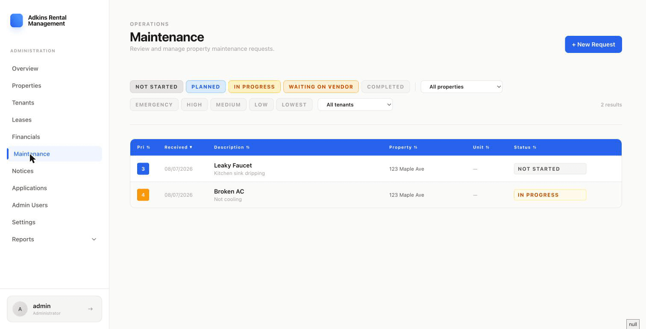Click the + New Request button
Viewport: 646px width, 329px height.
click(x=593, y=44)
